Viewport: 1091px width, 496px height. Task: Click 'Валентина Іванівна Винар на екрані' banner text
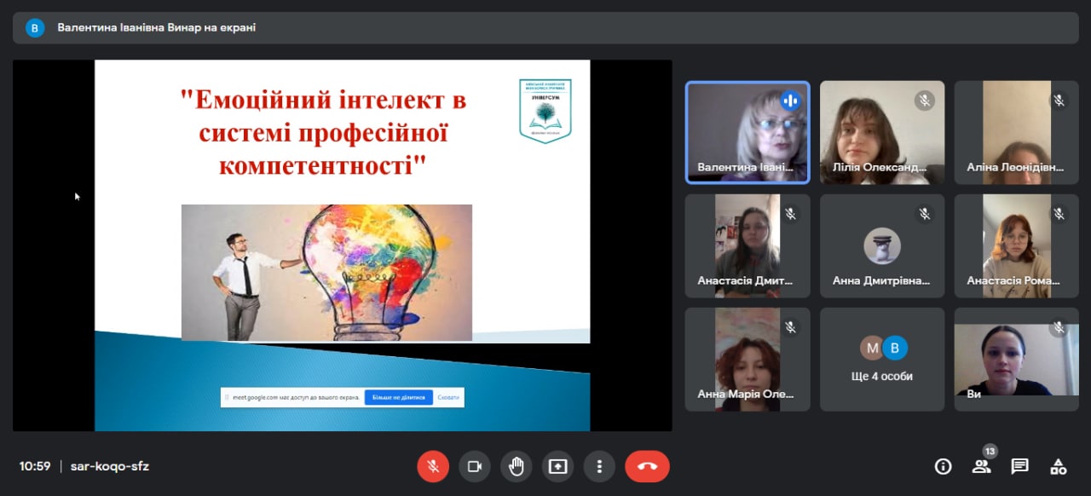(157, 27)
